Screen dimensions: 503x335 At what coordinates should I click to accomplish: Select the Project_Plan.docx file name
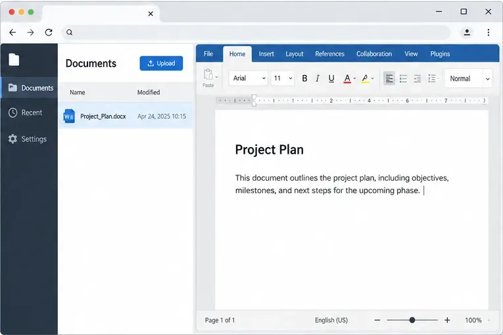pyautogui.click(x=103, y=116)
